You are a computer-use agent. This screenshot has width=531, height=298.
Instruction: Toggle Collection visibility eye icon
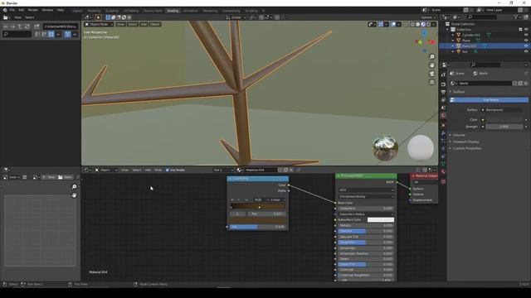526,30
